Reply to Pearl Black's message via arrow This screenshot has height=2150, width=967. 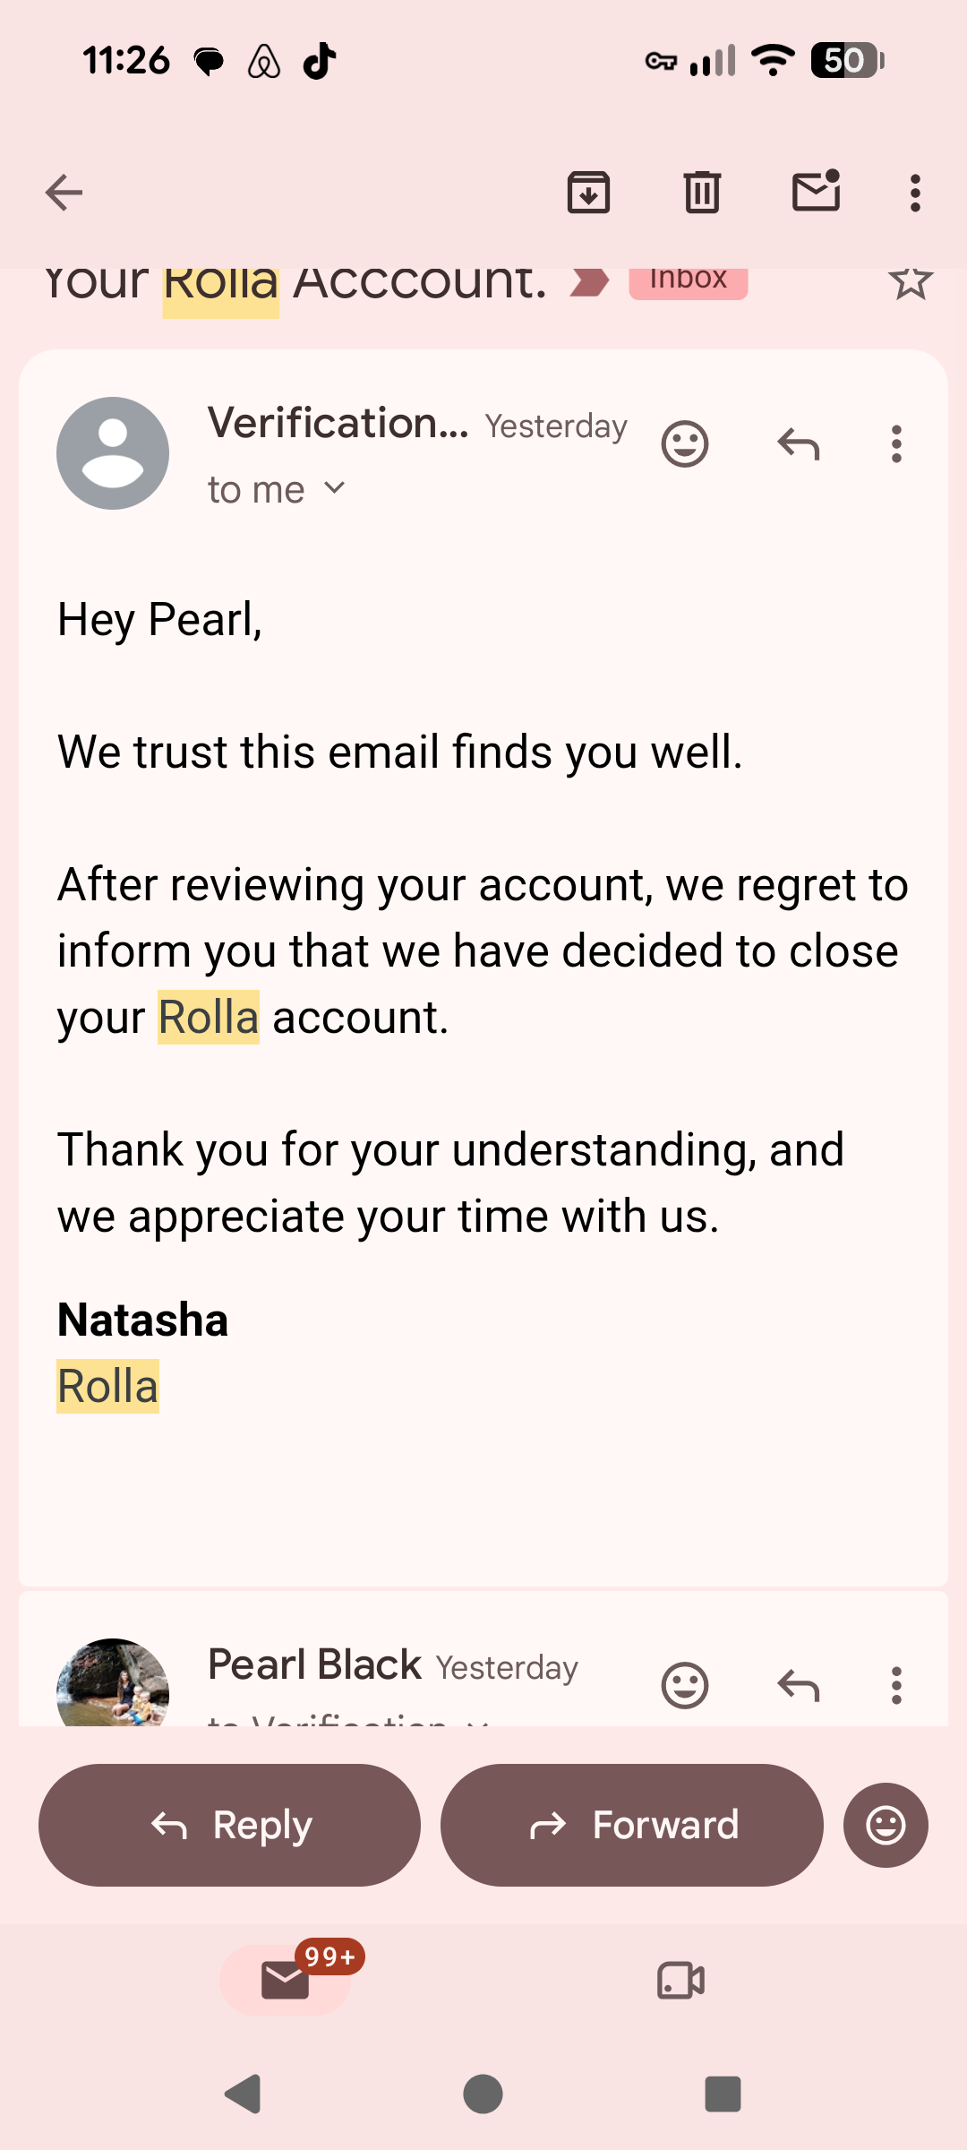(799, 1685)
